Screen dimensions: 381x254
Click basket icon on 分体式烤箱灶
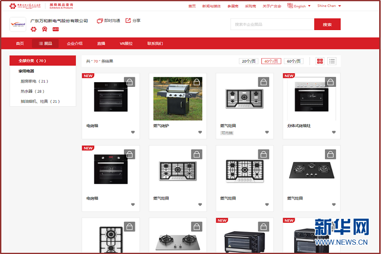tap(330, 82)
